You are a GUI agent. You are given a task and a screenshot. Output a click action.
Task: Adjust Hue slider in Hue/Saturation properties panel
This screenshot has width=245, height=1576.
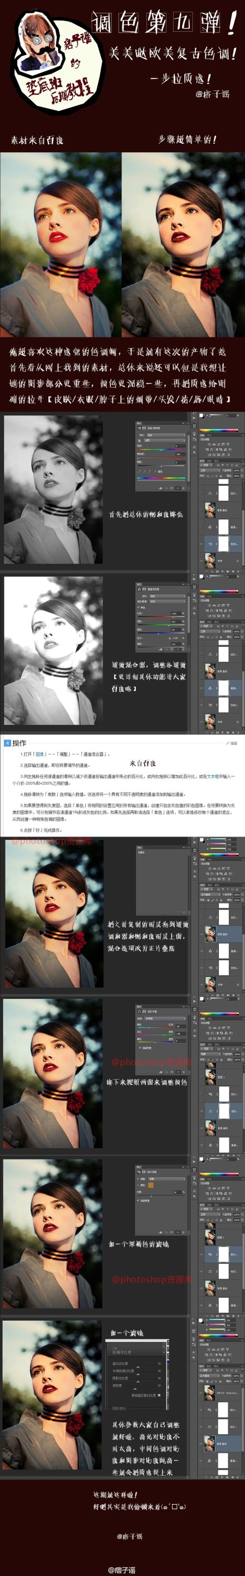coord(161,449)
